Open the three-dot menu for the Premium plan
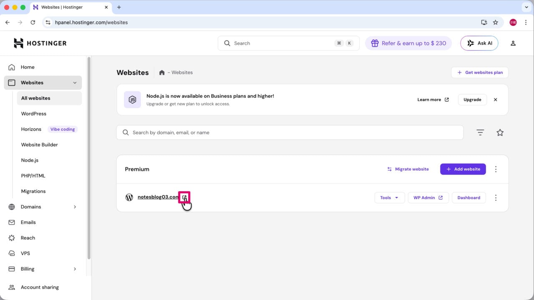The height and width of the screenshot is (300, 534). (x=496, y=169)
